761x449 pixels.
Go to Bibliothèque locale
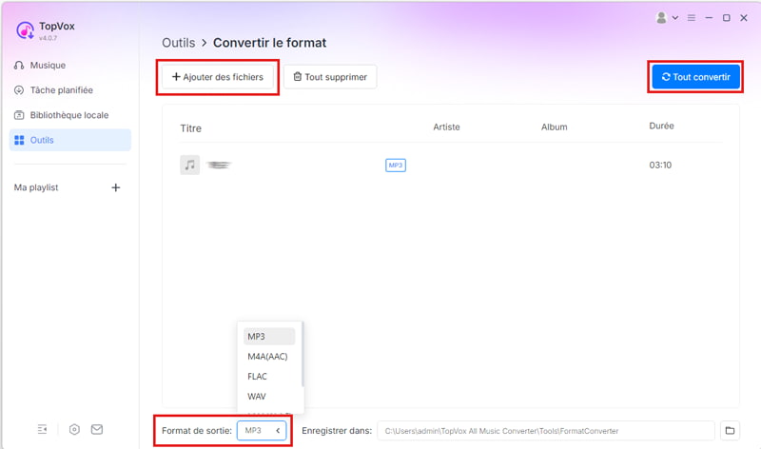[69, 115]
